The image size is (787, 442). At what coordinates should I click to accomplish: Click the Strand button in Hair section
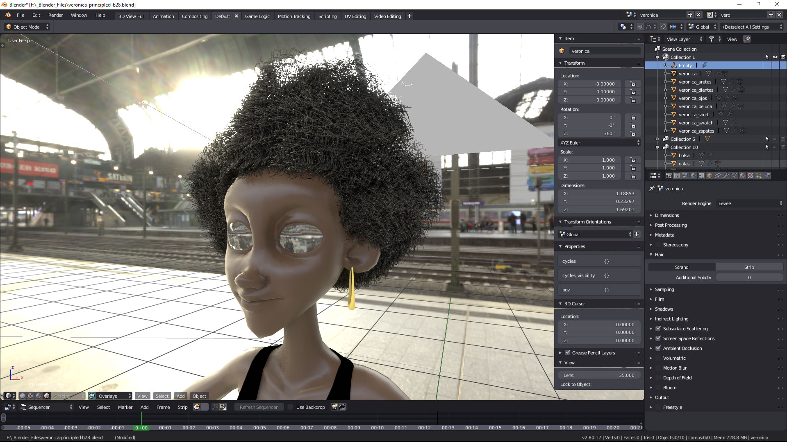pyautogui.click(x=682, y=266)
